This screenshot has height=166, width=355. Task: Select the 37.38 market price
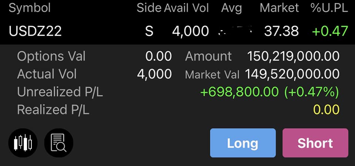point(281,31)
